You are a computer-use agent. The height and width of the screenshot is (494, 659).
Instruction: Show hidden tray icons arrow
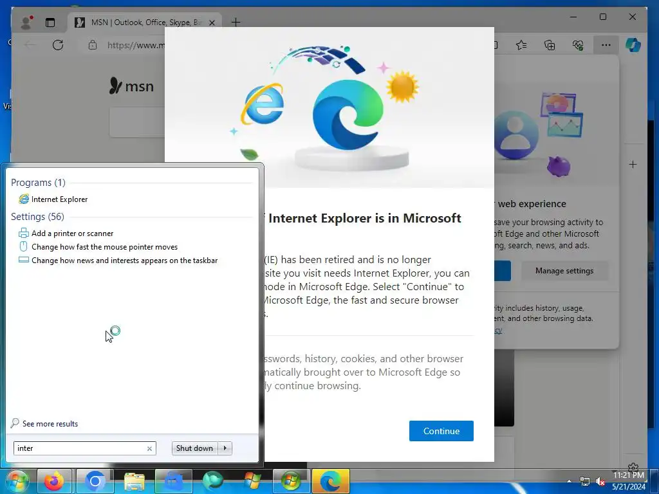(x=569, y=481)
